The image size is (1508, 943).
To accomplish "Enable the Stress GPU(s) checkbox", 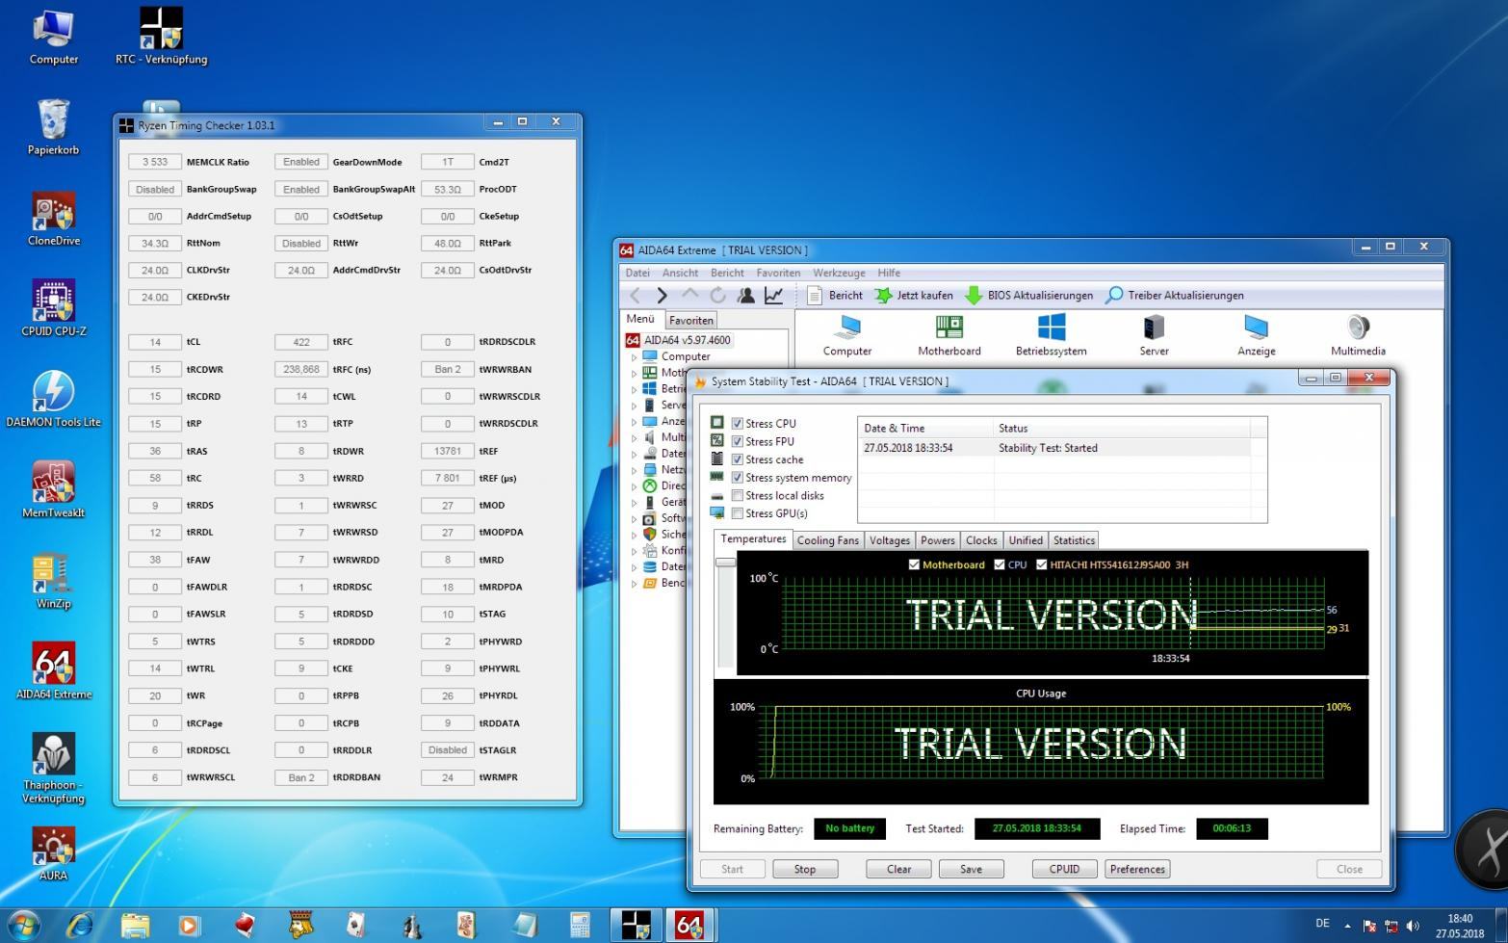I will tap(738, 513).
